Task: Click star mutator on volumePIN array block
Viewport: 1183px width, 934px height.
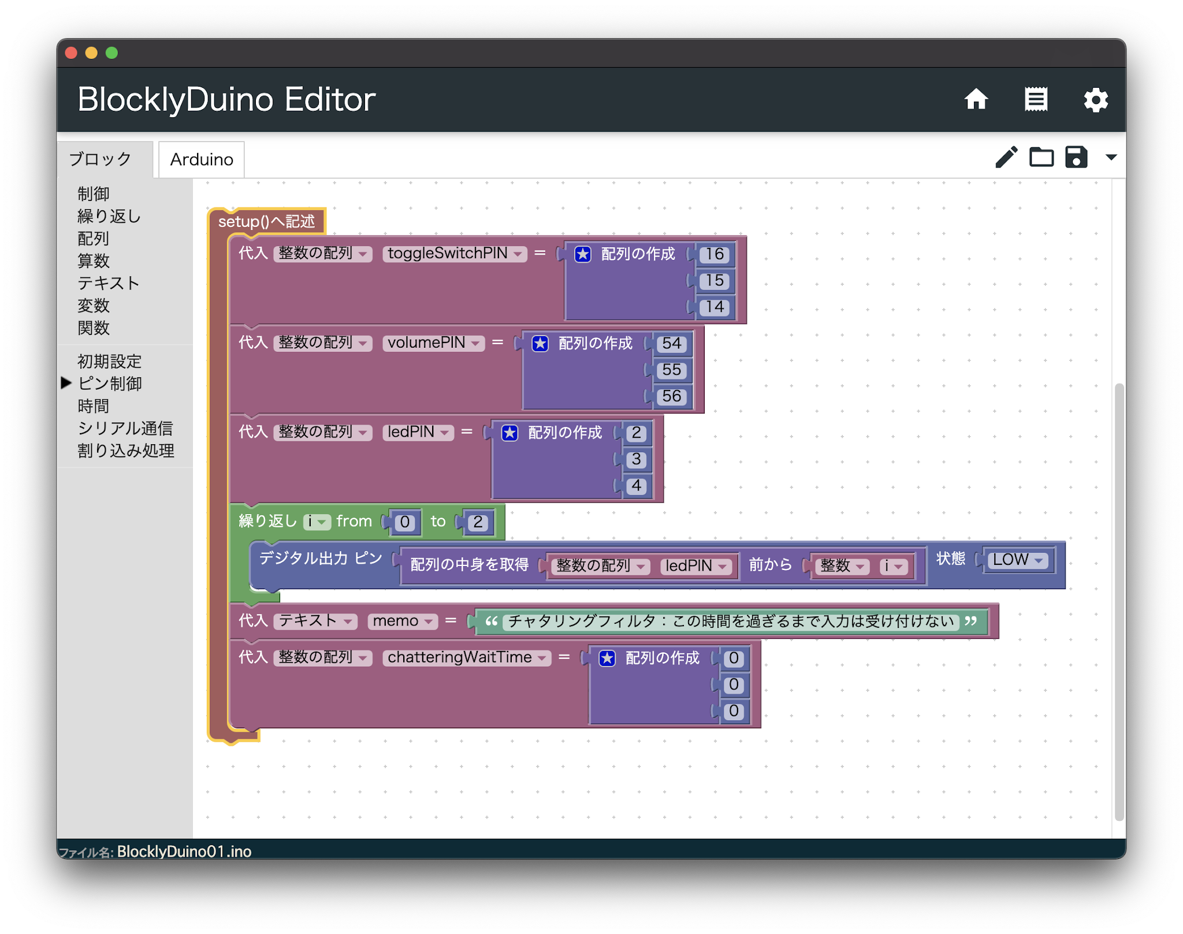Action: 539,343
